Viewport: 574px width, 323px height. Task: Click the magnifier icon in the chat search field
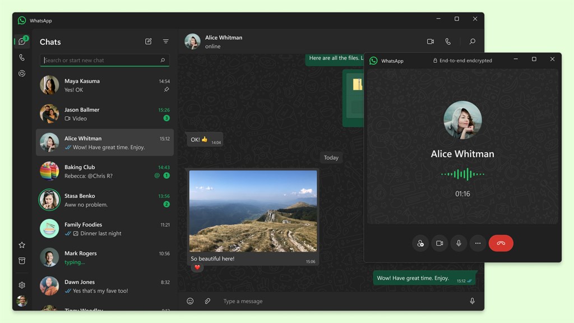(x=163, y=60)
